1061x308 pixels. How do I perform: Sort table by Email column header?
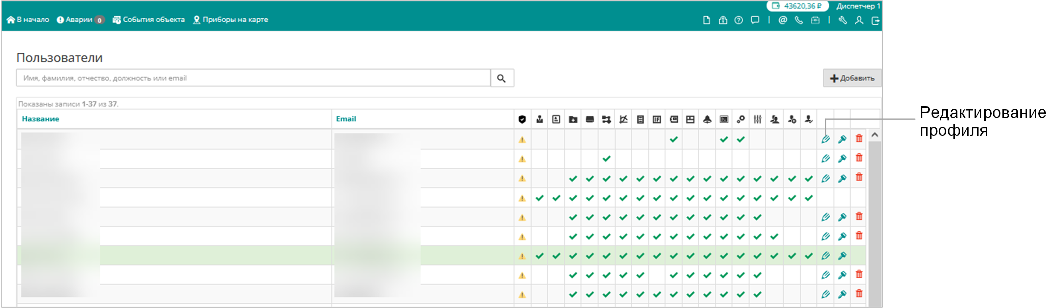click(x=346, y=119)
